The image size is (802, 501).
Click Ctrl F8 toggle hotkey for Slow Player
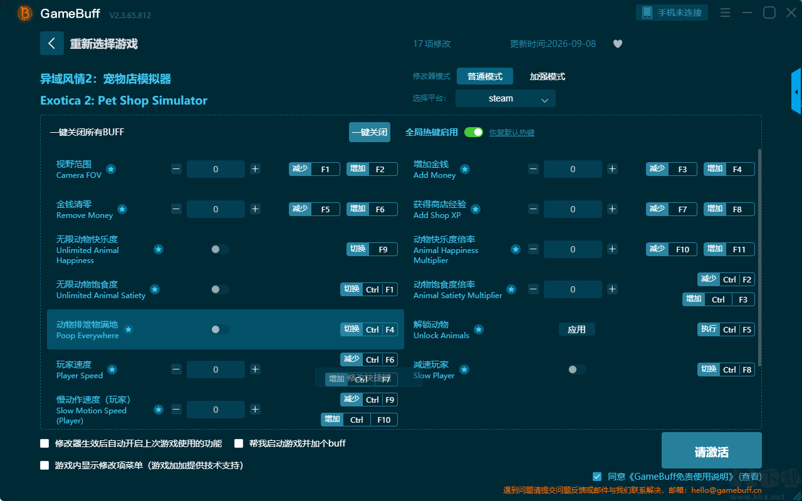click(x=726, y=369)
